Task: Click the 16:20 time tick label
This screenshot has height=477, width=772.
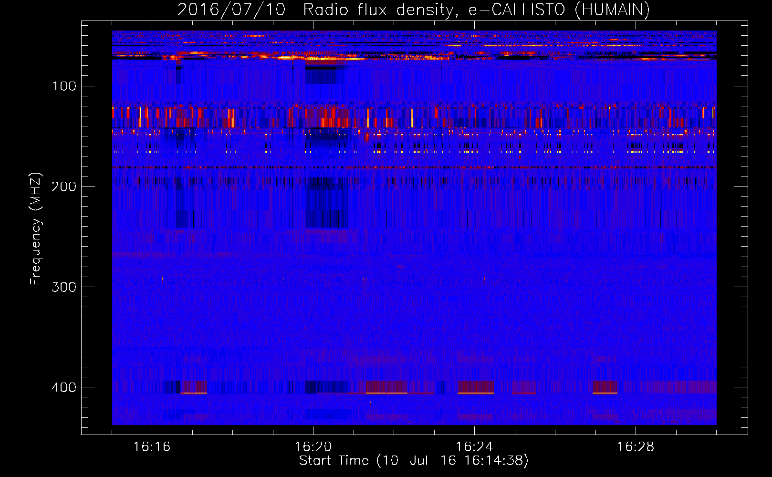Action: tap(313, 447)
